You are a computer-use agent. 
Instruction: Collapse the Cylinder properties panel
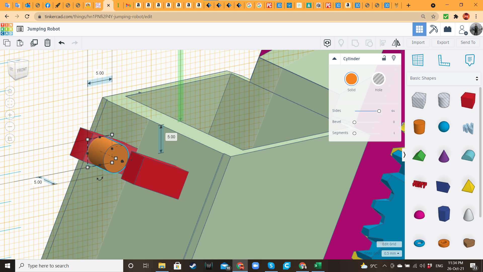335,58
